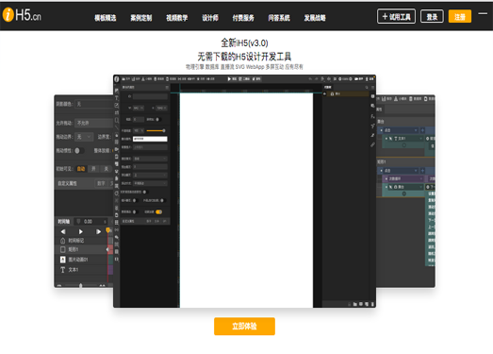Click the line tool icon in editor sidebar
The width and height of the screenshot is (493, 354).
tap(117, 127)
